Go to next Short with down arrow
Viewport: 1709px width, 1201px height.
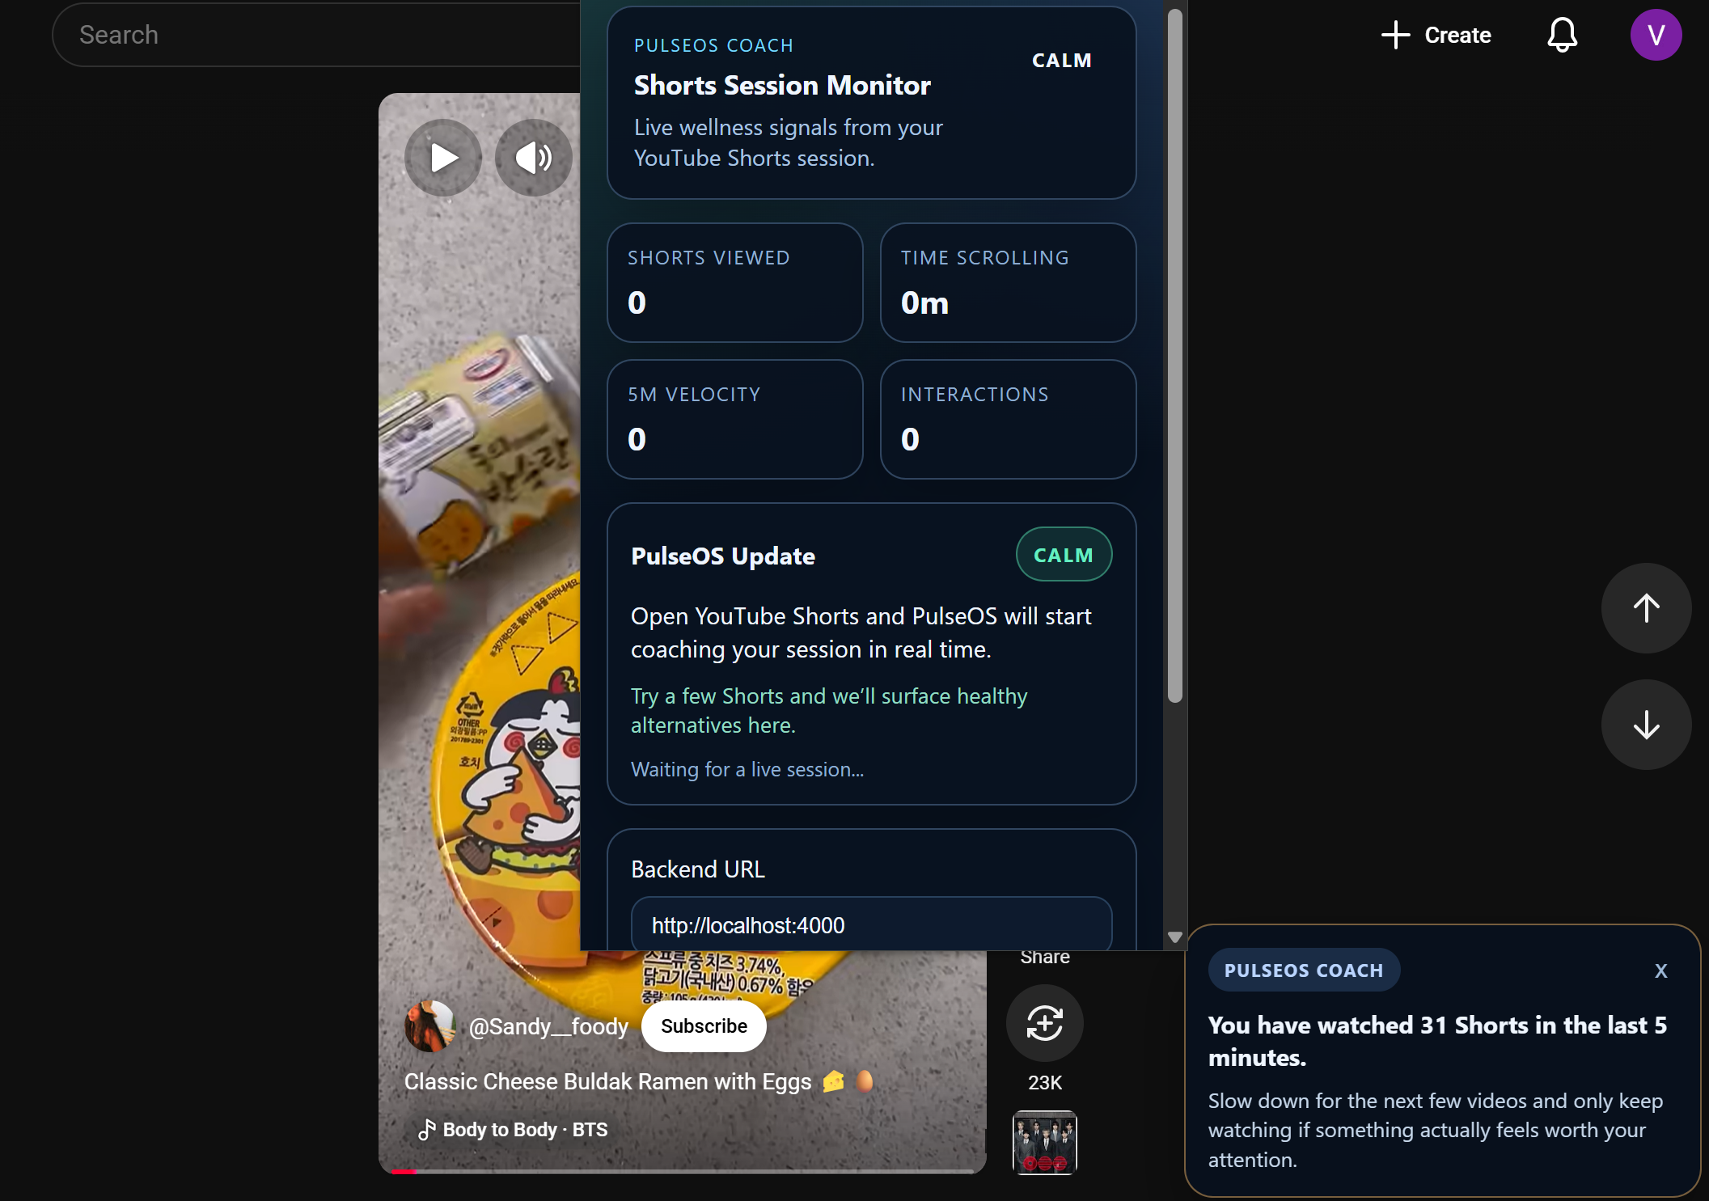coord(1646,725)
